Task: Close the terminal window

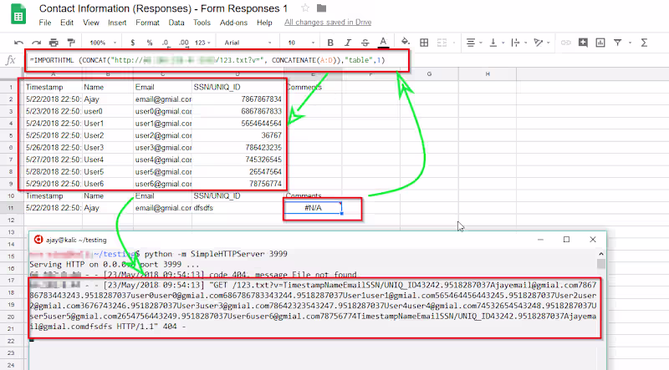Action: (593, 240)
